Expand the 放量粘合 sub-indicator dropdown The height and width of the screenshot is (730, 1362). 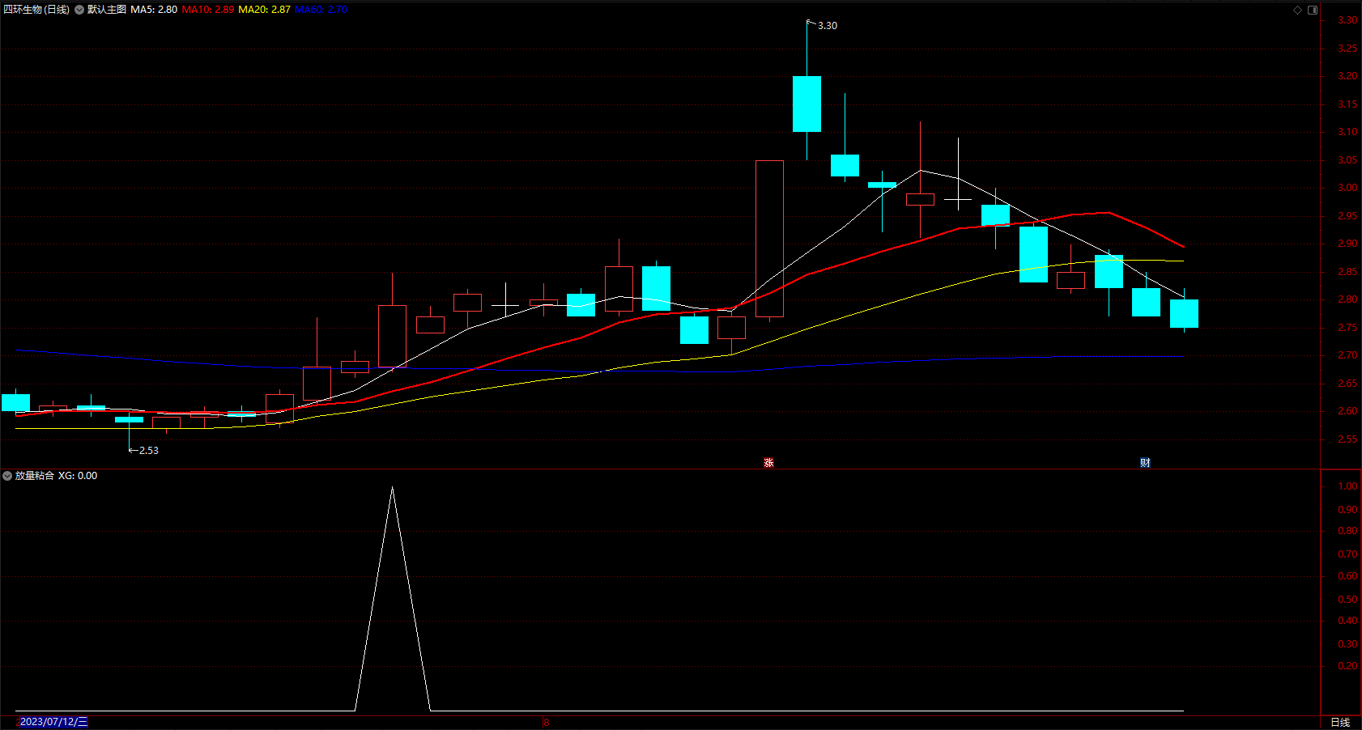[7, 476]
